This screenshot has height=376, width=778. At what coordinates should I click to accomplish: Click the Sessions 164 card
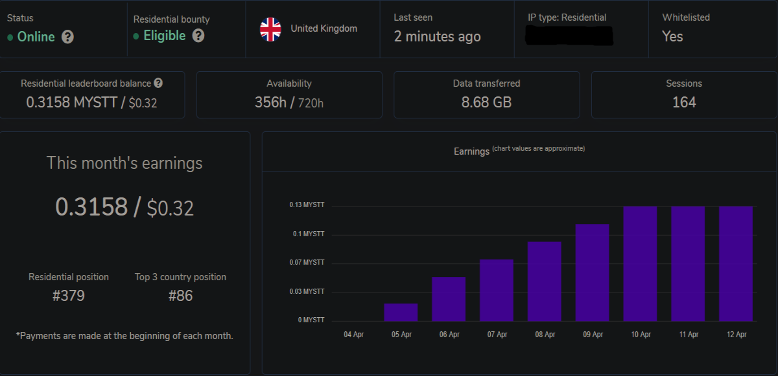click(x=684, y=94)
